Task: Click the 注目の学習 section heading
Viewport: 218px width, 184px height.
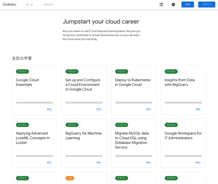Action: (22, 58)
